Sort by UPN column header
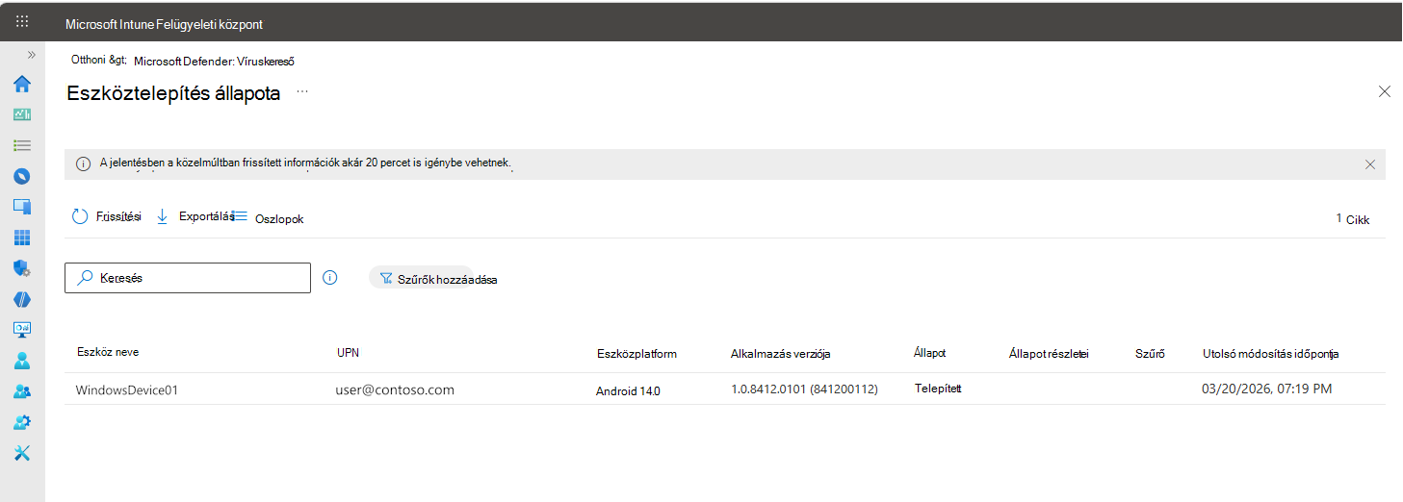The height and width of the screenshot is (502, 1403). 348,353
